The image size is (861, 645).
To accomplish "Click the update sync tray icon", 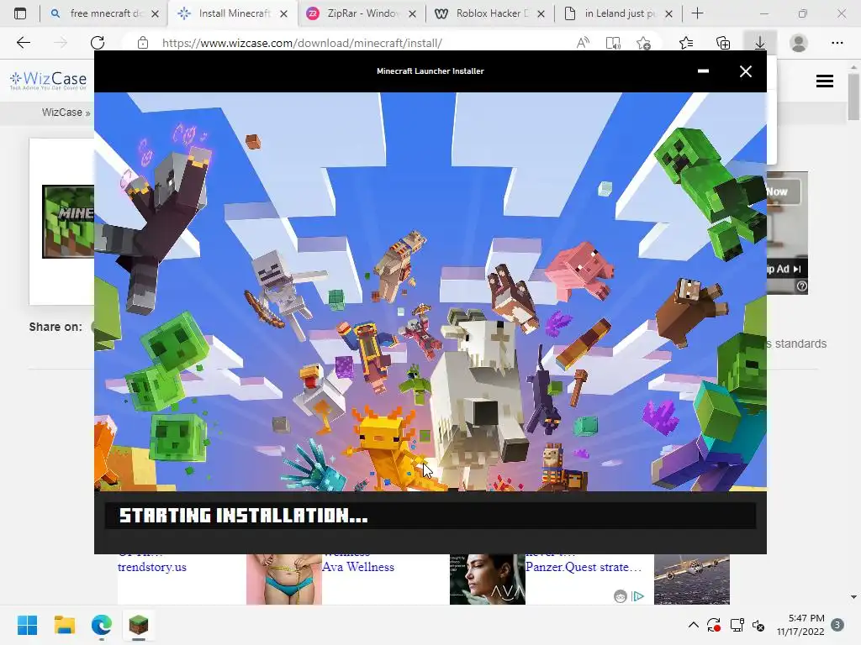I will pos(713,625).
